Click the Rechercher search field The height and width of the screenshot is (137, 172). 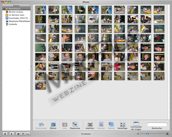pyautogui.click(x=157, y=124)
